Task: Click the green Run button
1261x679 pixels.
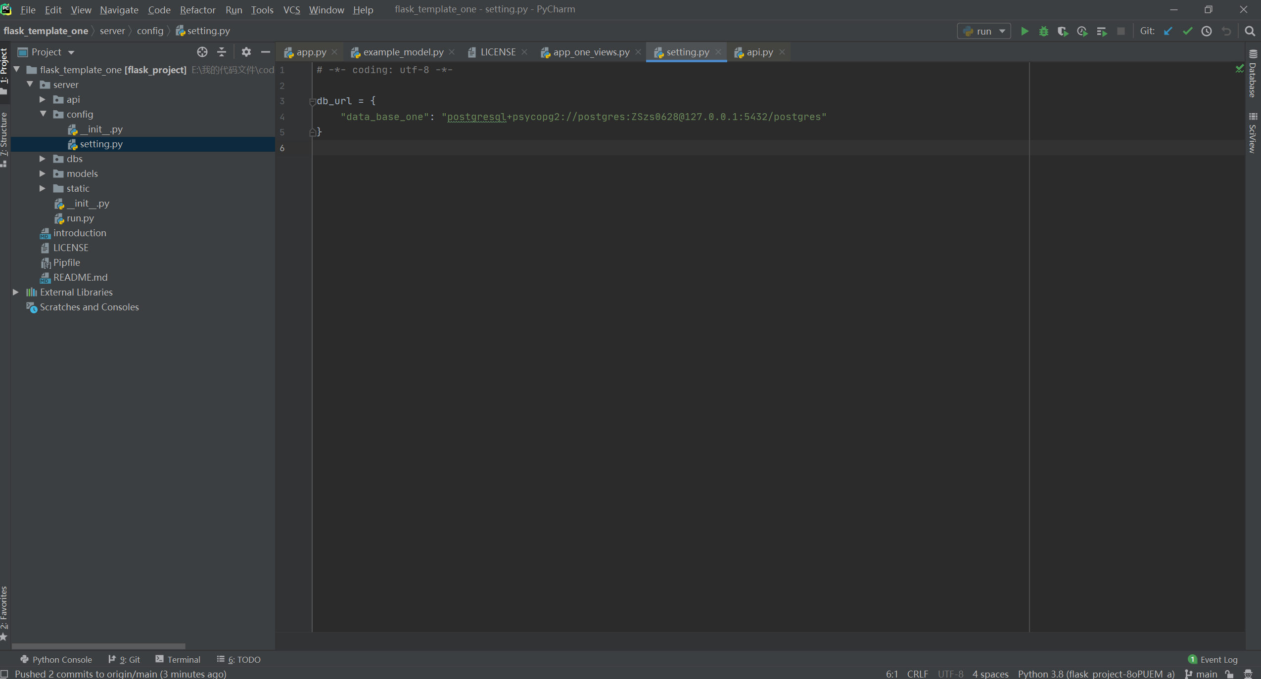Action: [x=1025, y=31]
